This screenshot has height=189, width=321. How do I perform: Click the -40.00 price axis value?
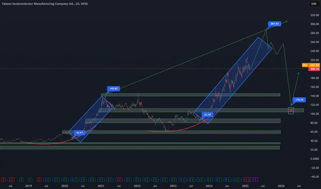[x=314, y=177]
